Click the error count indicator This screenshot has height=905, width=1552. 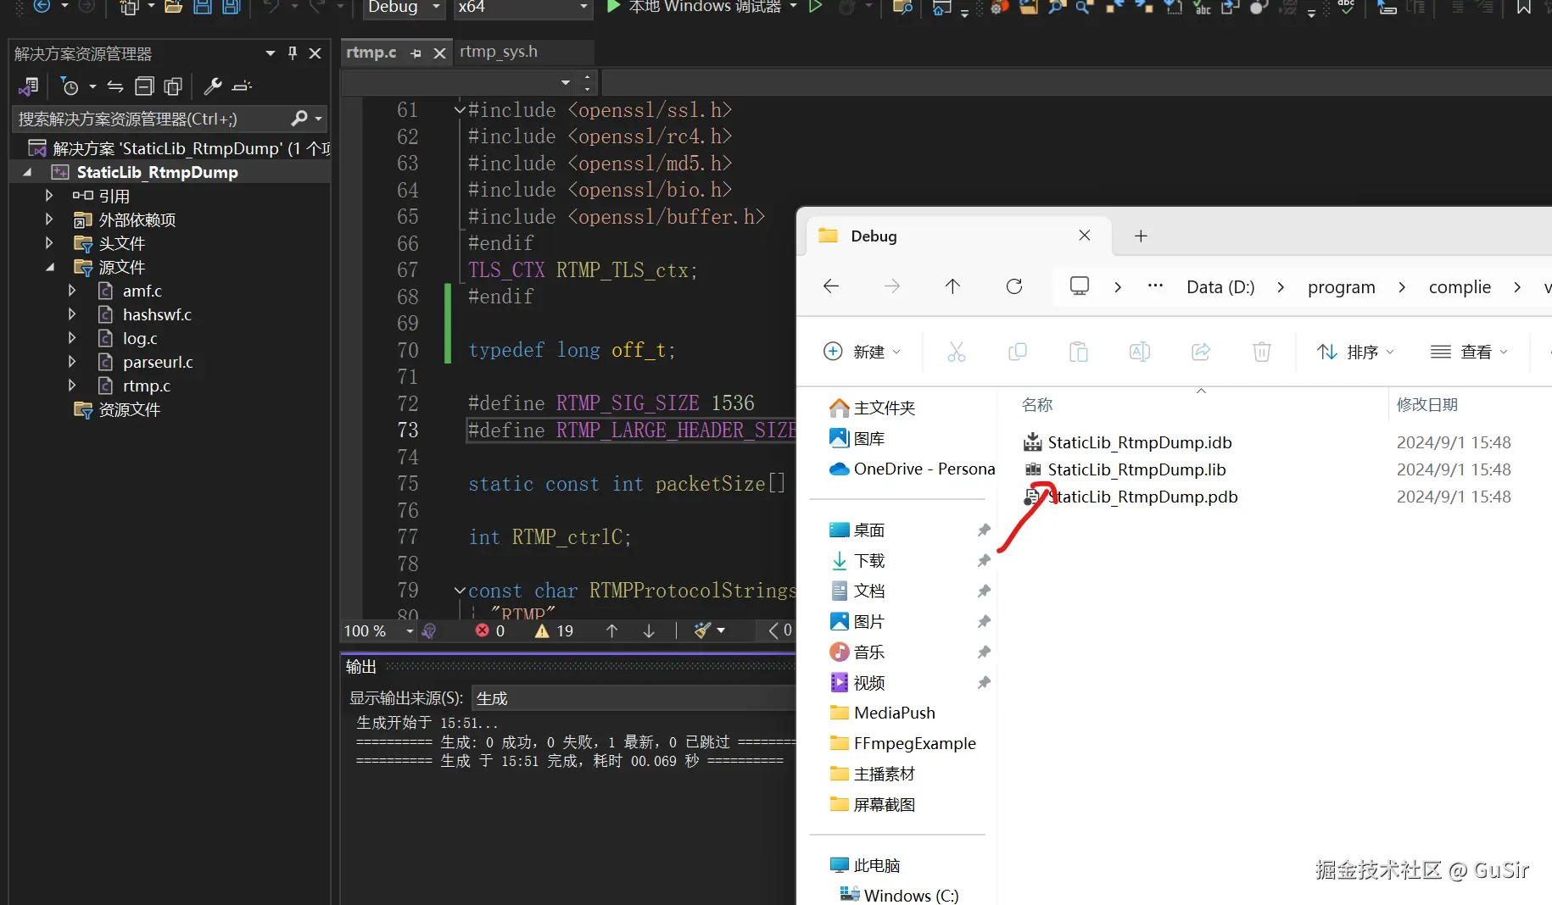(x=490, y=630)
